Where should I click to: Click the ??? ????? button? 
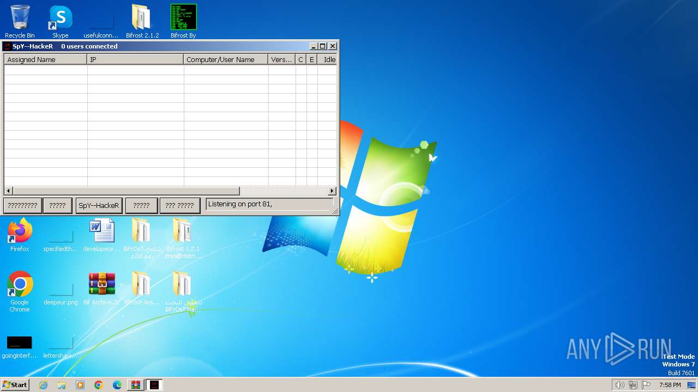coord(179,205)
